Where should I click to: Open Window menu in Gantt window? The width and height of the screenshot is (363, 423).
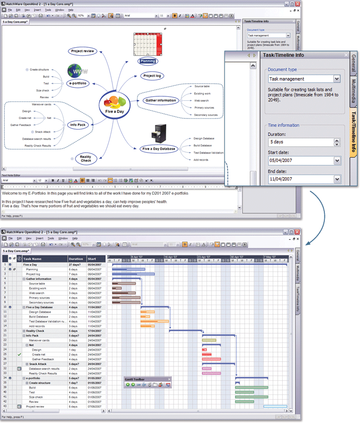point(63,238)
